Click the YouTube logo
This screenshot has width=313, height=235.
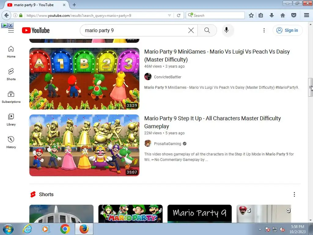36,30
